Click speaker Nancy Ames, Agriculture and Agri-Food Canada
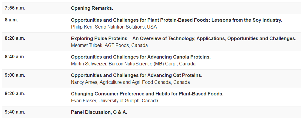The width and height of the screenshot is (301, 121). coord(130,82)
